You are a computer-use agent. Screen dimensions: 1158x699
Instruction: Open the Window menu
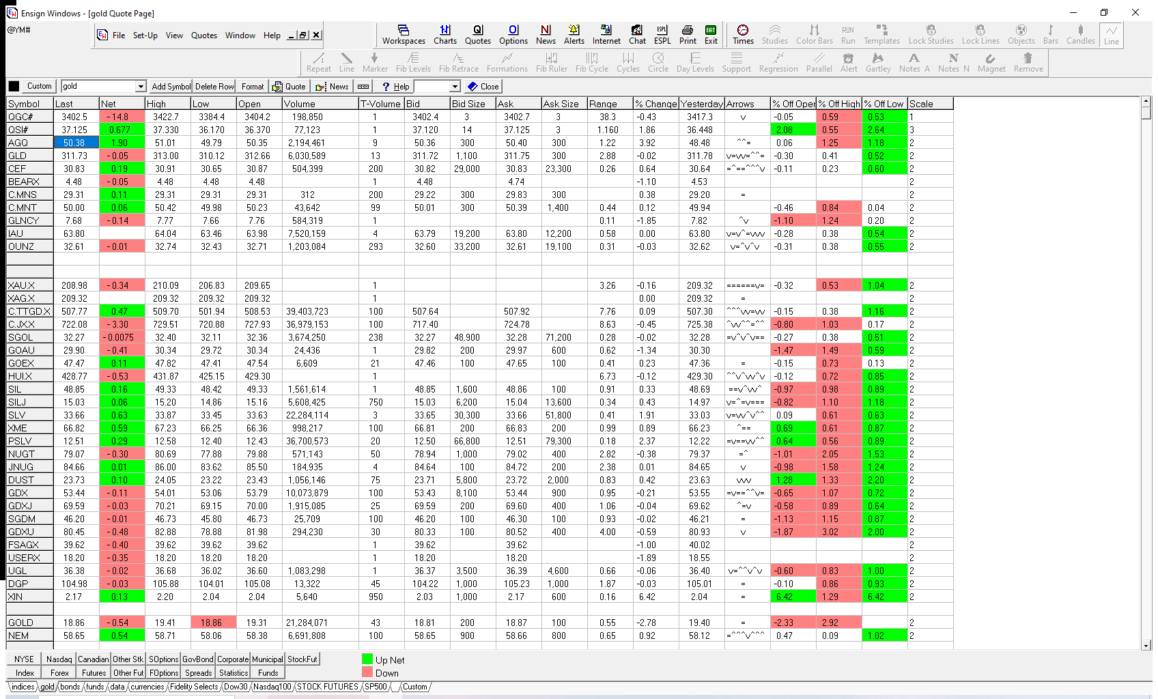(240, 35)
